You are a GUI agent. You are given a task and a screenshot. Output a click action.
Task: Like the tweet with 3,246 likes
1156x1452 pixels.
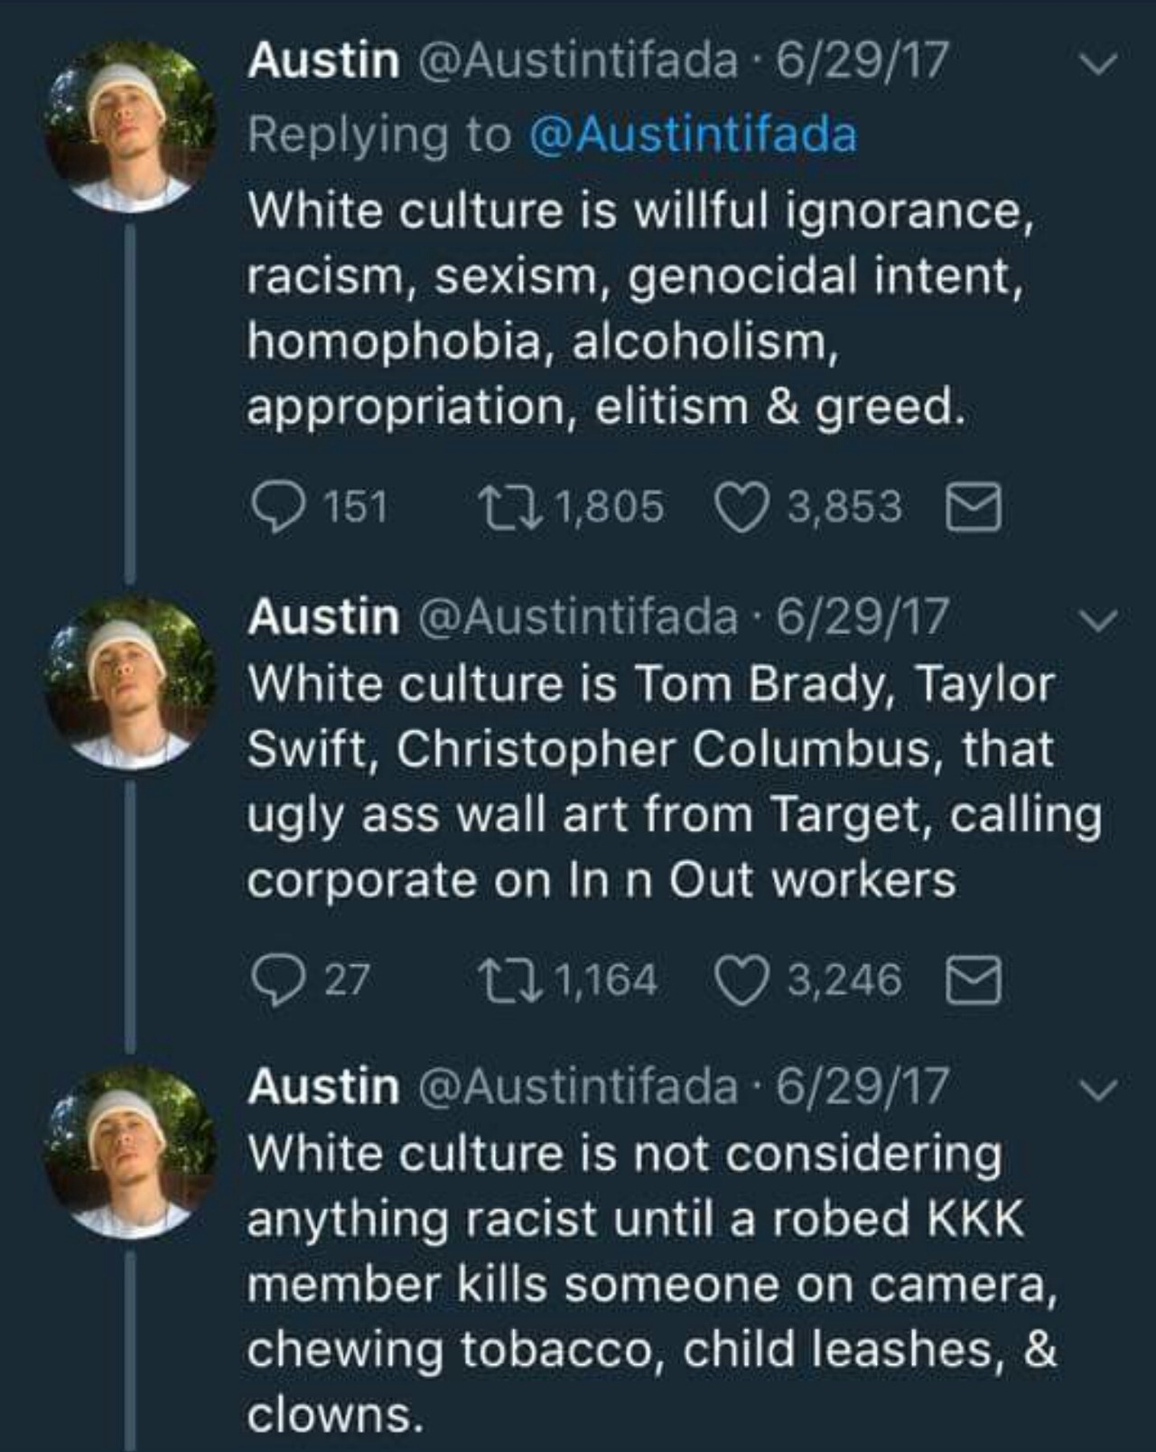741,980
